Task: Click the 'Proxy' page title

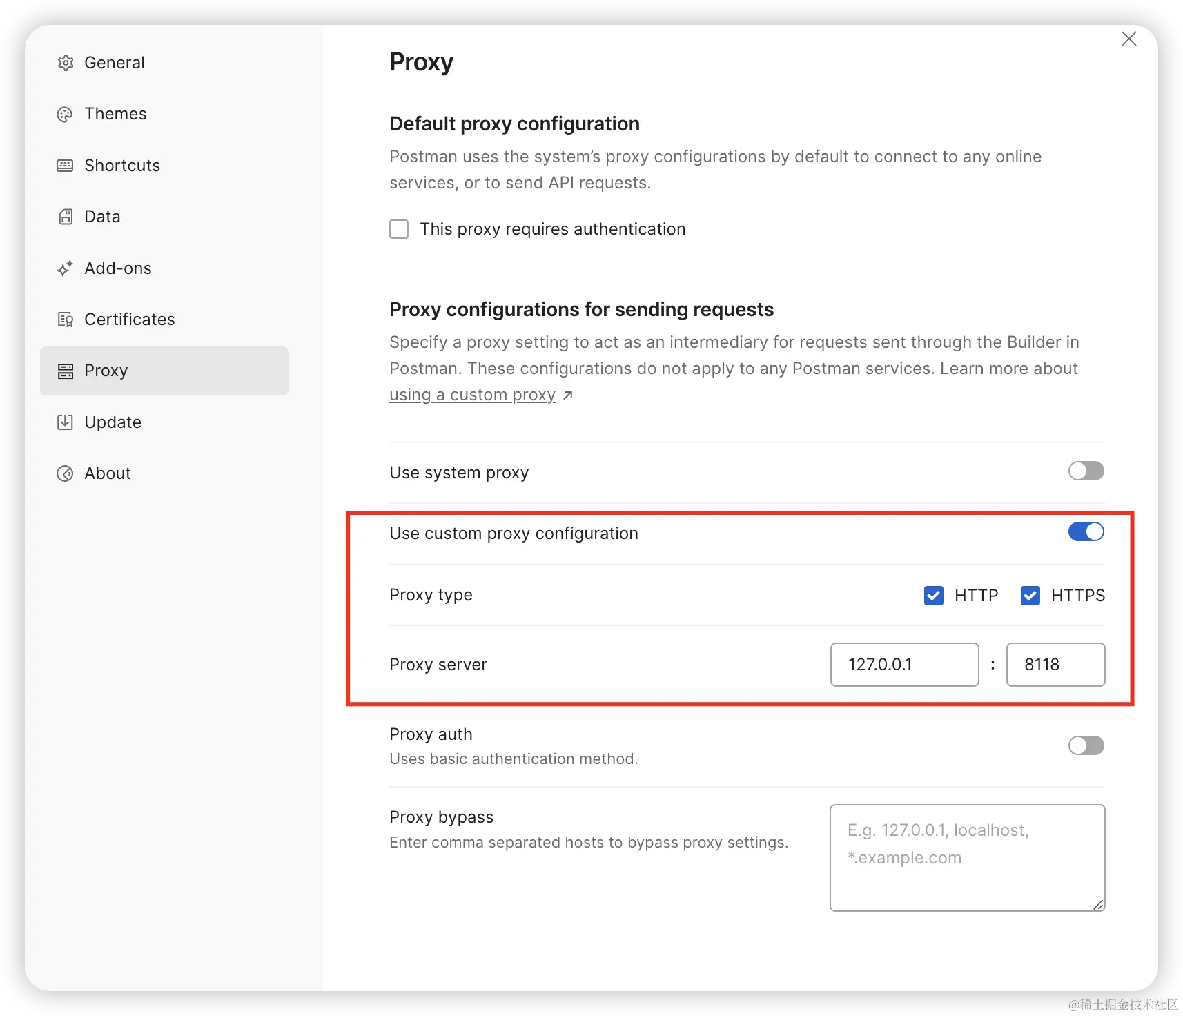Action: (421, 63)
